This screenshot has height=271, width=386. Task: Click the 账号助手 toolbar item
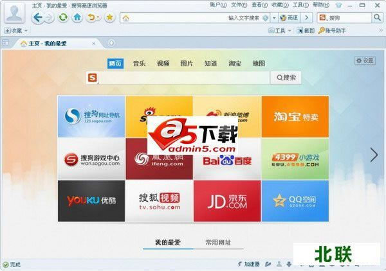point(335,30)
